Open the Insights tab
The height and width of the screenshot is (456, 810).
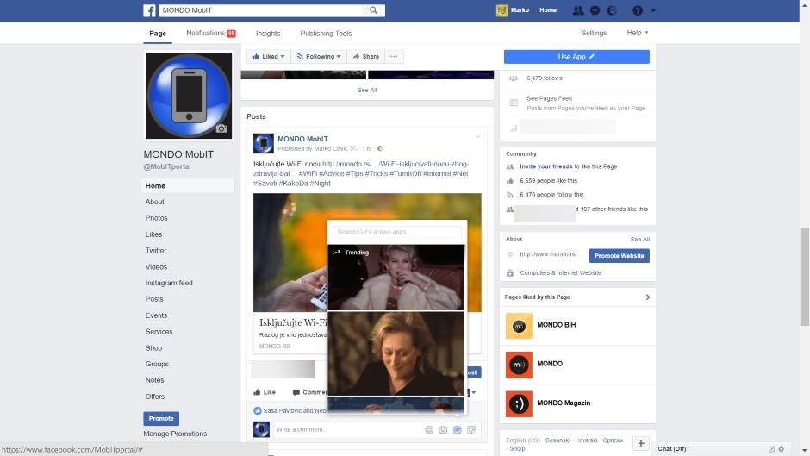pos(268,33)
